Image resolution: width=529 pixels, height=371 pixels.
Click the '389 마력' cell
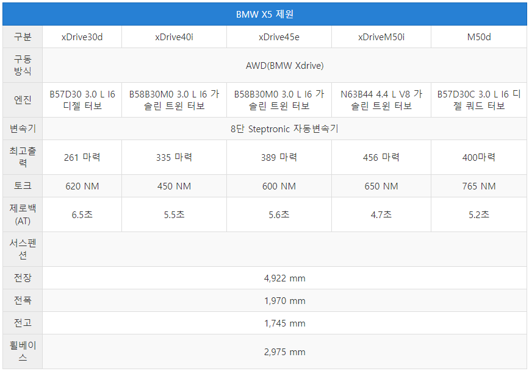(x=279, y=157)
